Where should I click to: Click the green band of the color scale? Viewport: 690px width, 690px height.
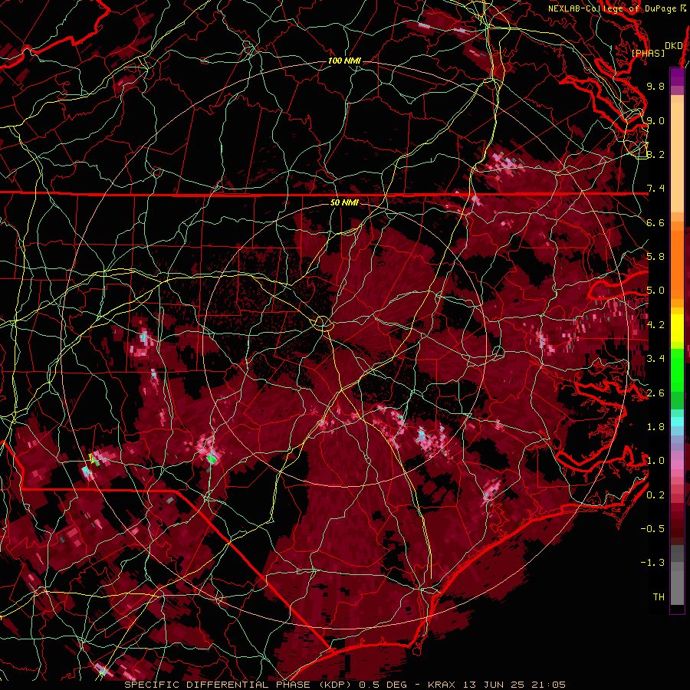pos(677,379)
